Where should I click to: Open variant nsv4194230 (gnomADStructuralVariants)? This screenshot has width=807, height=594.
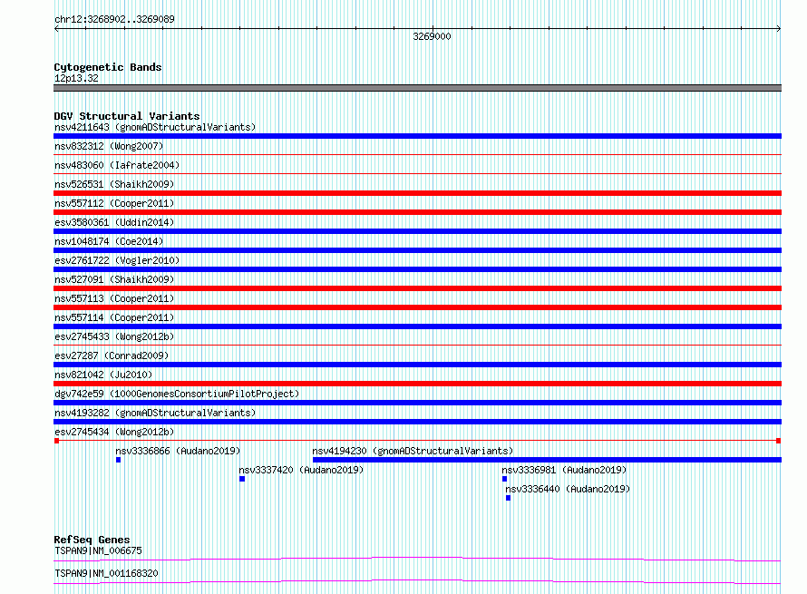[x=413, y=451]
